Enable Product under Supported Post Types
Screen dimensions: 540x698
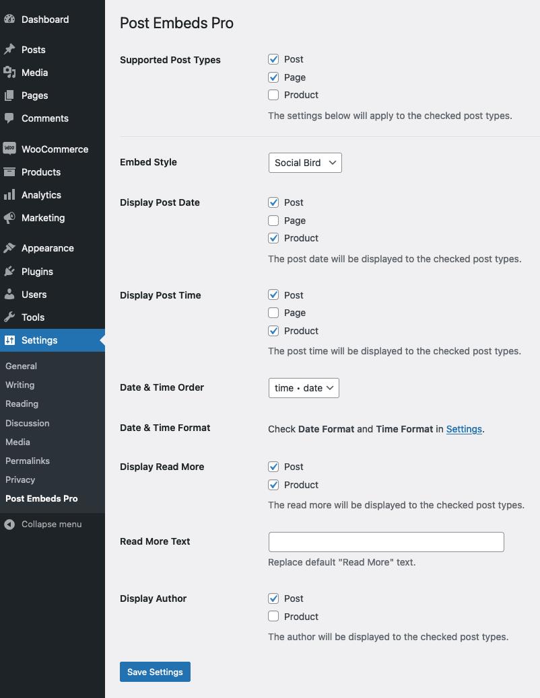[273, 95]
